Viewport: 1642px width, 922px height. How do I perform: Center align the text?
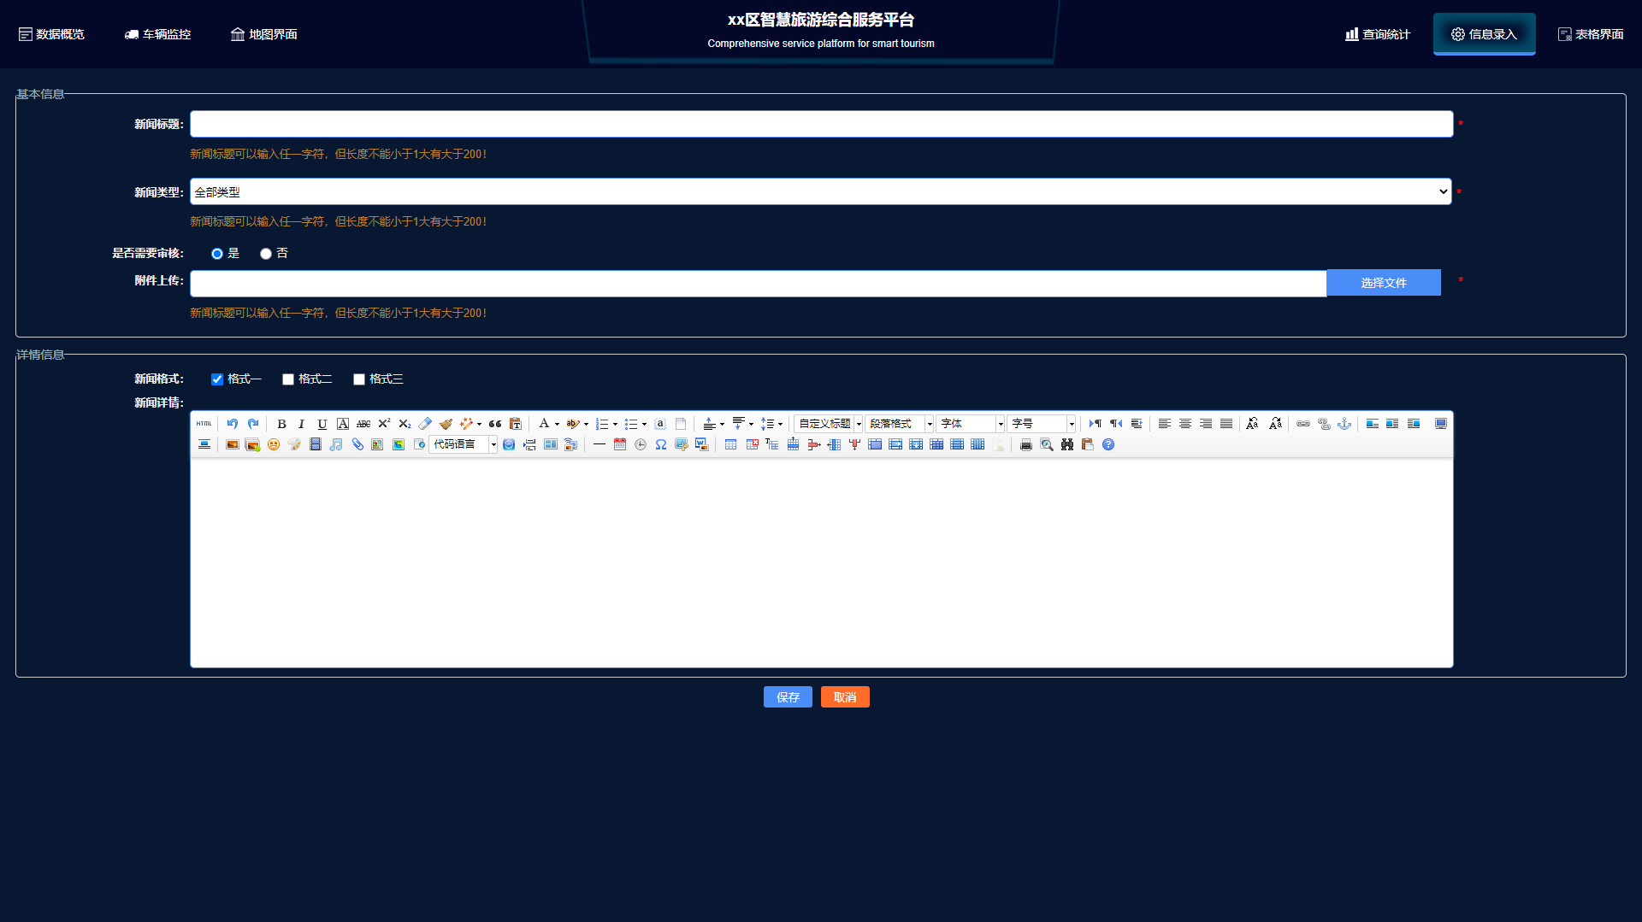click(1185, 424)
